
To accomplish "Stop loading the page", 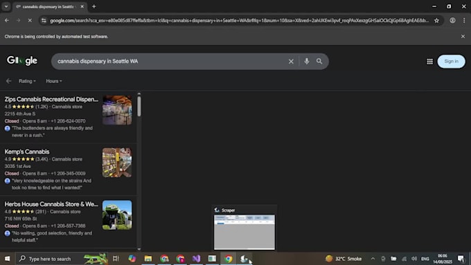I will [x=30, y=20].
